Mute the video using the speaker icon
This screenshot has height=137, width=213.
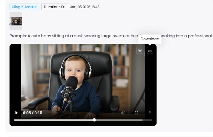click(123, 113)
